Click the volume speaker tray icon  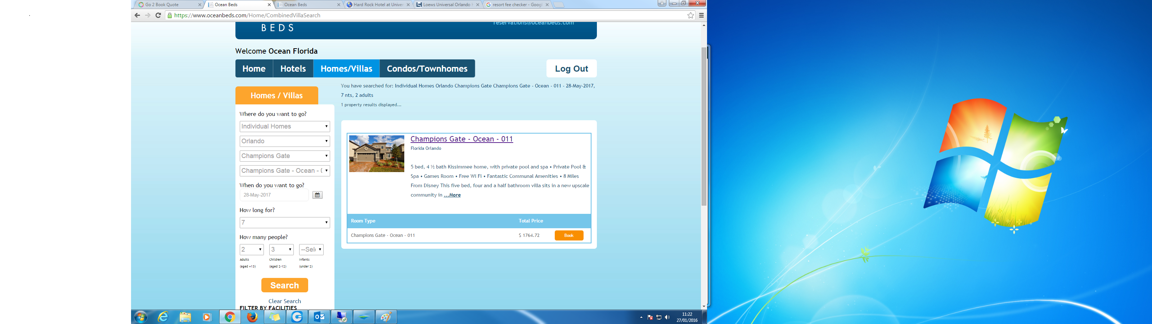[x=667, y=317]
